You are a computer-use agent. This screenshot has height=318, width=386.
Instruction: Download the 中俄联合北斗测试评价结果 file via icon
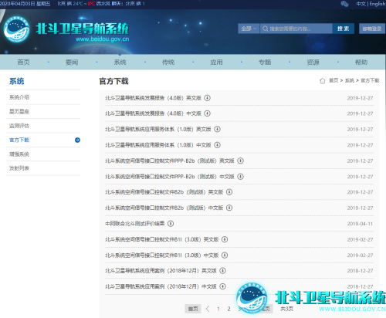click(171, 224)
